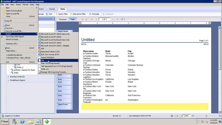The image size is (222, 125).
Task: Click the Open a Local File folder icon
Action: (x=5, y=14)
